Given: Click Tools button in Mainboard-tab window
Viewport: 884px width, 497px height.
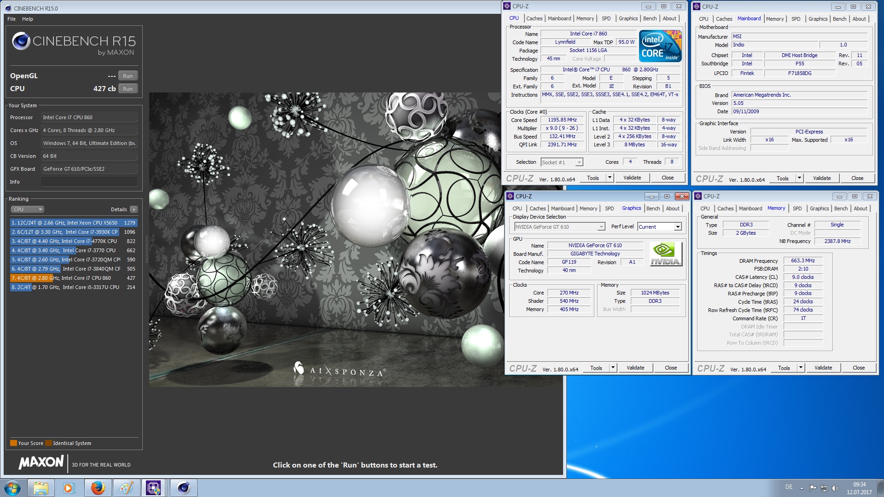Looking at the screenshot, I should (782, 178).
